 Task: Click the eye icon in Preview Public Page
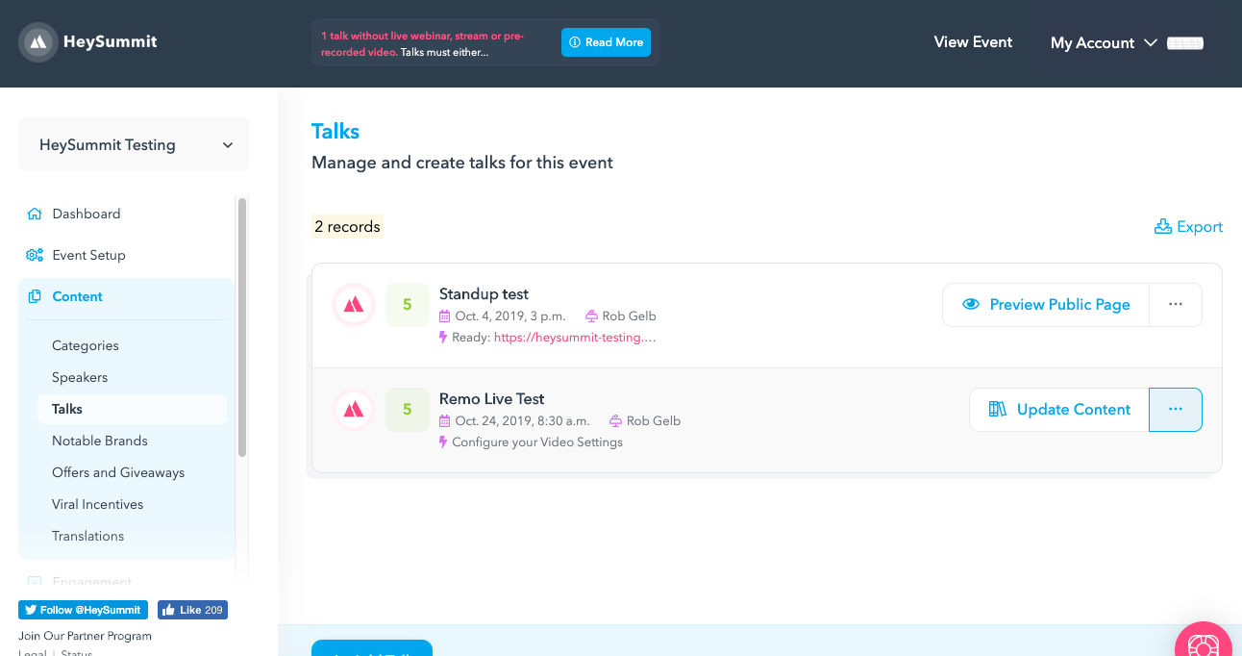tap(971, 304)
